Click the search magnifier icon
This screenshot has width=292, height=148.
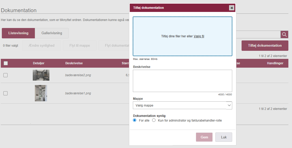pos(284,34)
